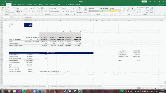Switch to the Developer tab
The image size is (166, 93).
tap(53, 5)
